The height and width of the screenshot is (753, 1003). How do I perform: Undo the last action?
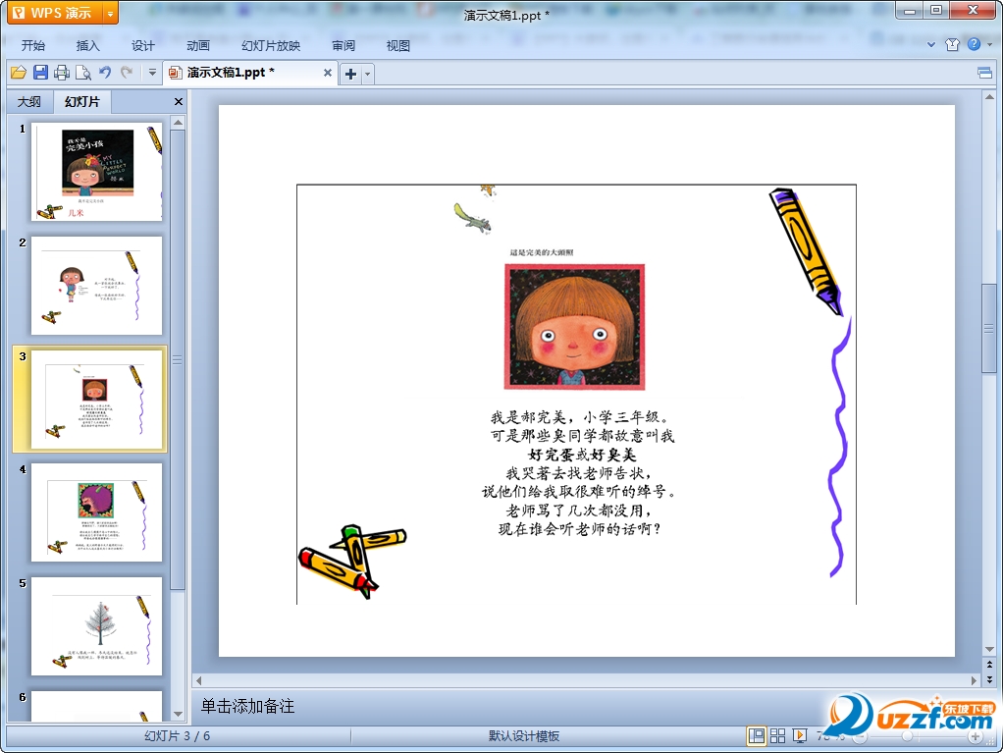105,73
